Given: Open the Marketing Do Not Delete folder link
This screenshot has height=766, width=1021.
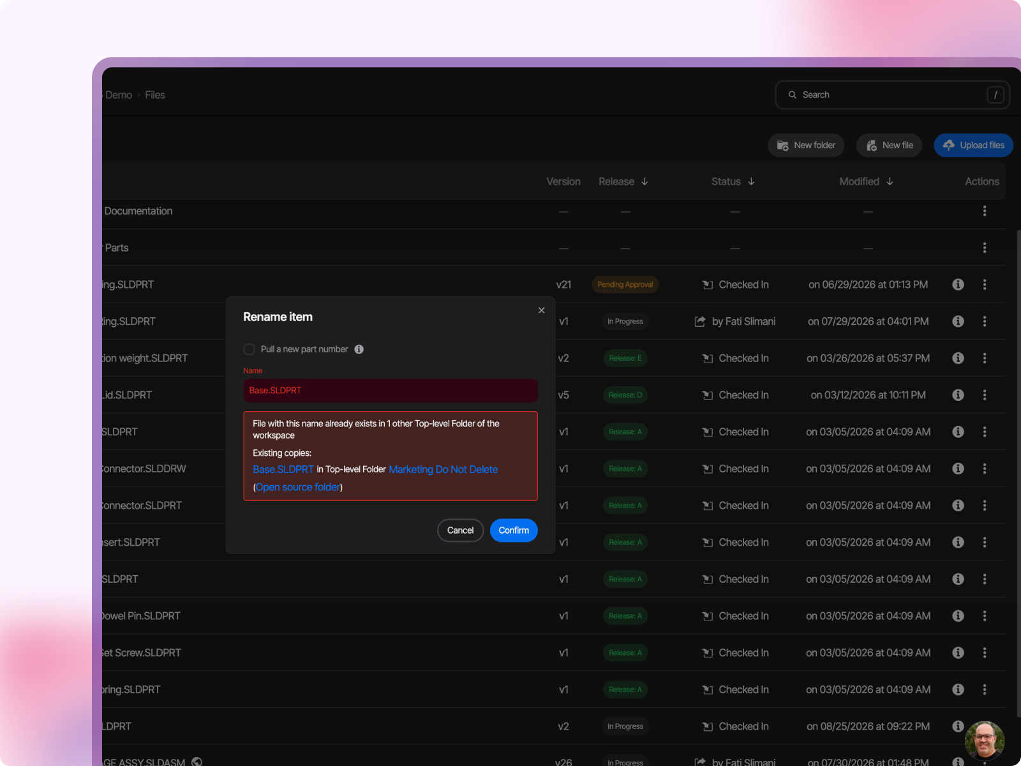Looking at the screenshot, I should pyautogui.click(x=443, y=469).
